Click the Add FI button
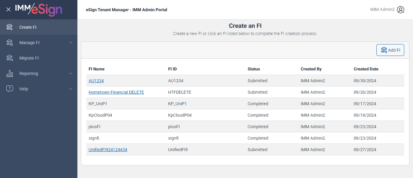Screen dimensions: 413x178 tap(390, 50)
